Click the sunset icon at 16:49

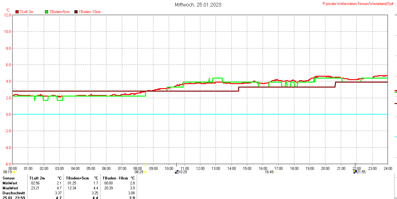click(275, 172)
